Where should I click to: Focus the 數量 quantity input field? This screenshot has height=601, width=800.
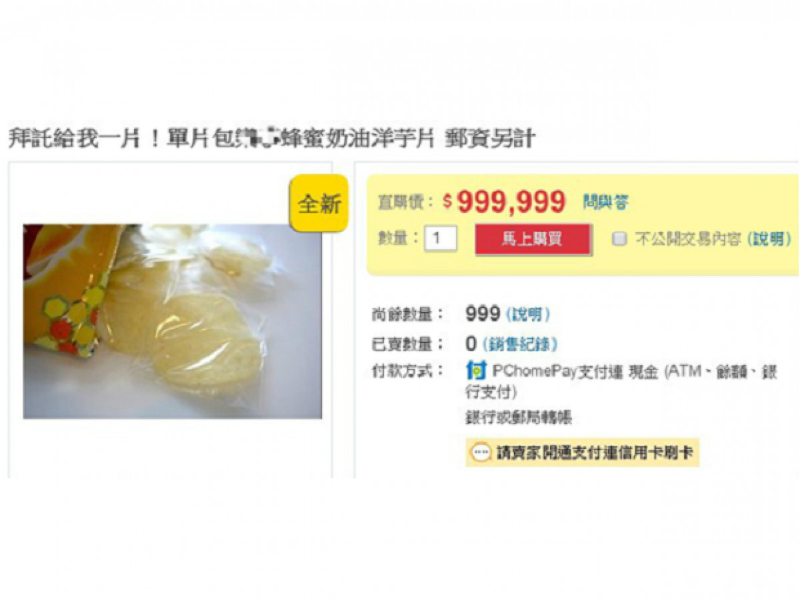pos(441,238)
